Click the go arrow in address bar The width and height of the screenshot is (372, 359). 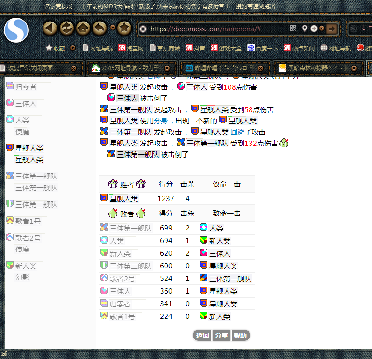click(x=332, y=29)
